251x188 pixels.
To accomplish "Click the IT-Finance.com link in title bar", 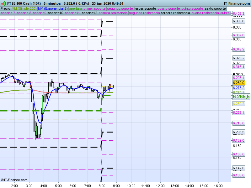I will [237, 3].
